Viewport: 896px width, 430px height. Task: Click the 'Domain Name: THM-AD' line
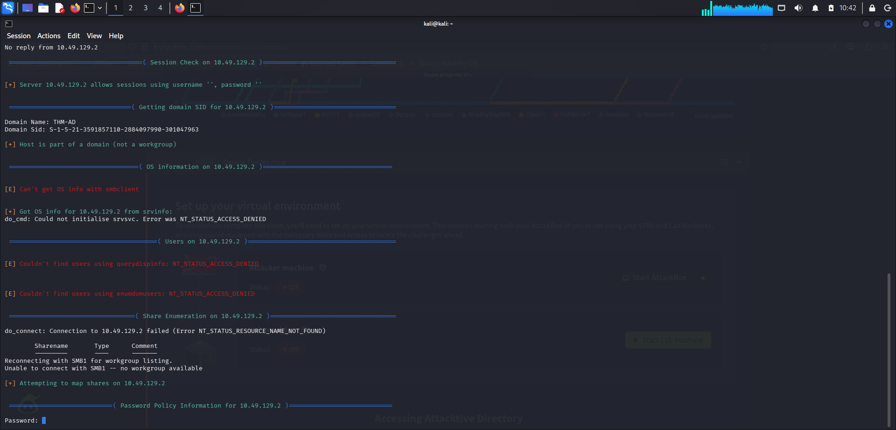(x=40, y=122)
